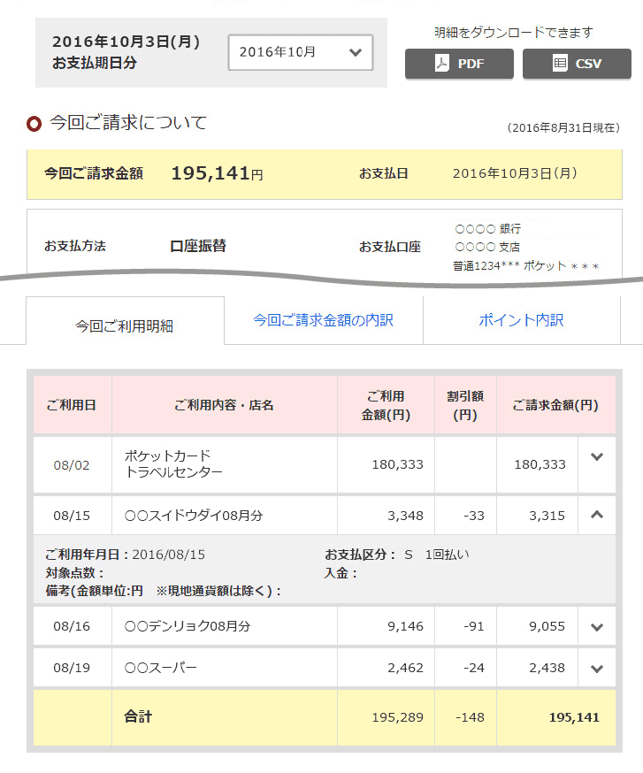Open the ポイント内訳 tab
The height and width of the screenshot is (773, 643).
point(521,320)
